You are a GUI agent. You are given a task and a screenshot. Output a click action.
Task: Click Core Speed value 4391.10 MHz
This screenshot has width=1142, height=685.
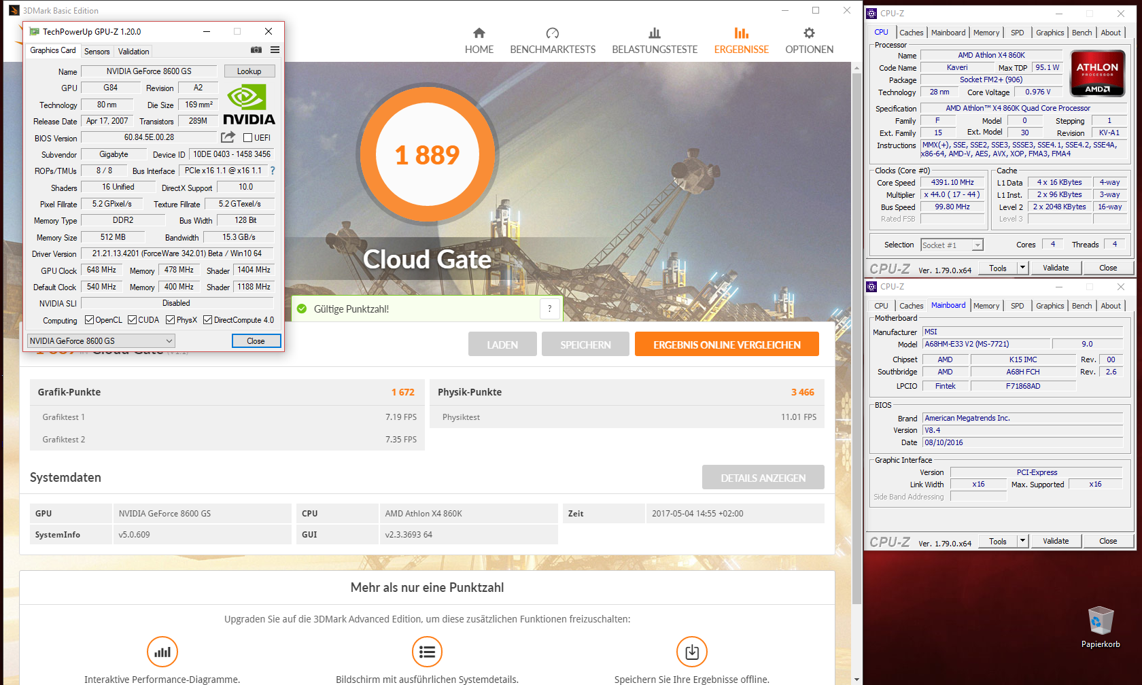click(x=952, y=182)
